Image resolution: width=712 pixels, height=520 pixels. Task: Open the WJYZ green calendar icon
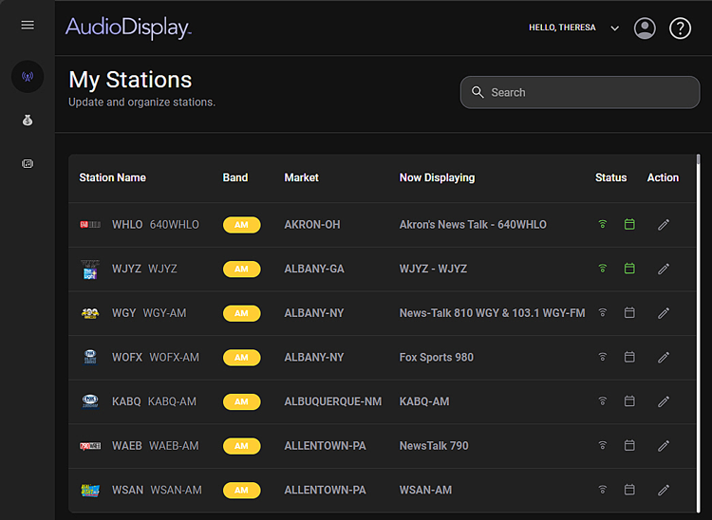(x=629, y=269)
